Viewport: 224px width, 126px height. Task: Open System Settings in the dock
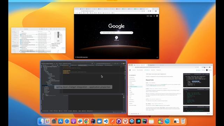54,121
